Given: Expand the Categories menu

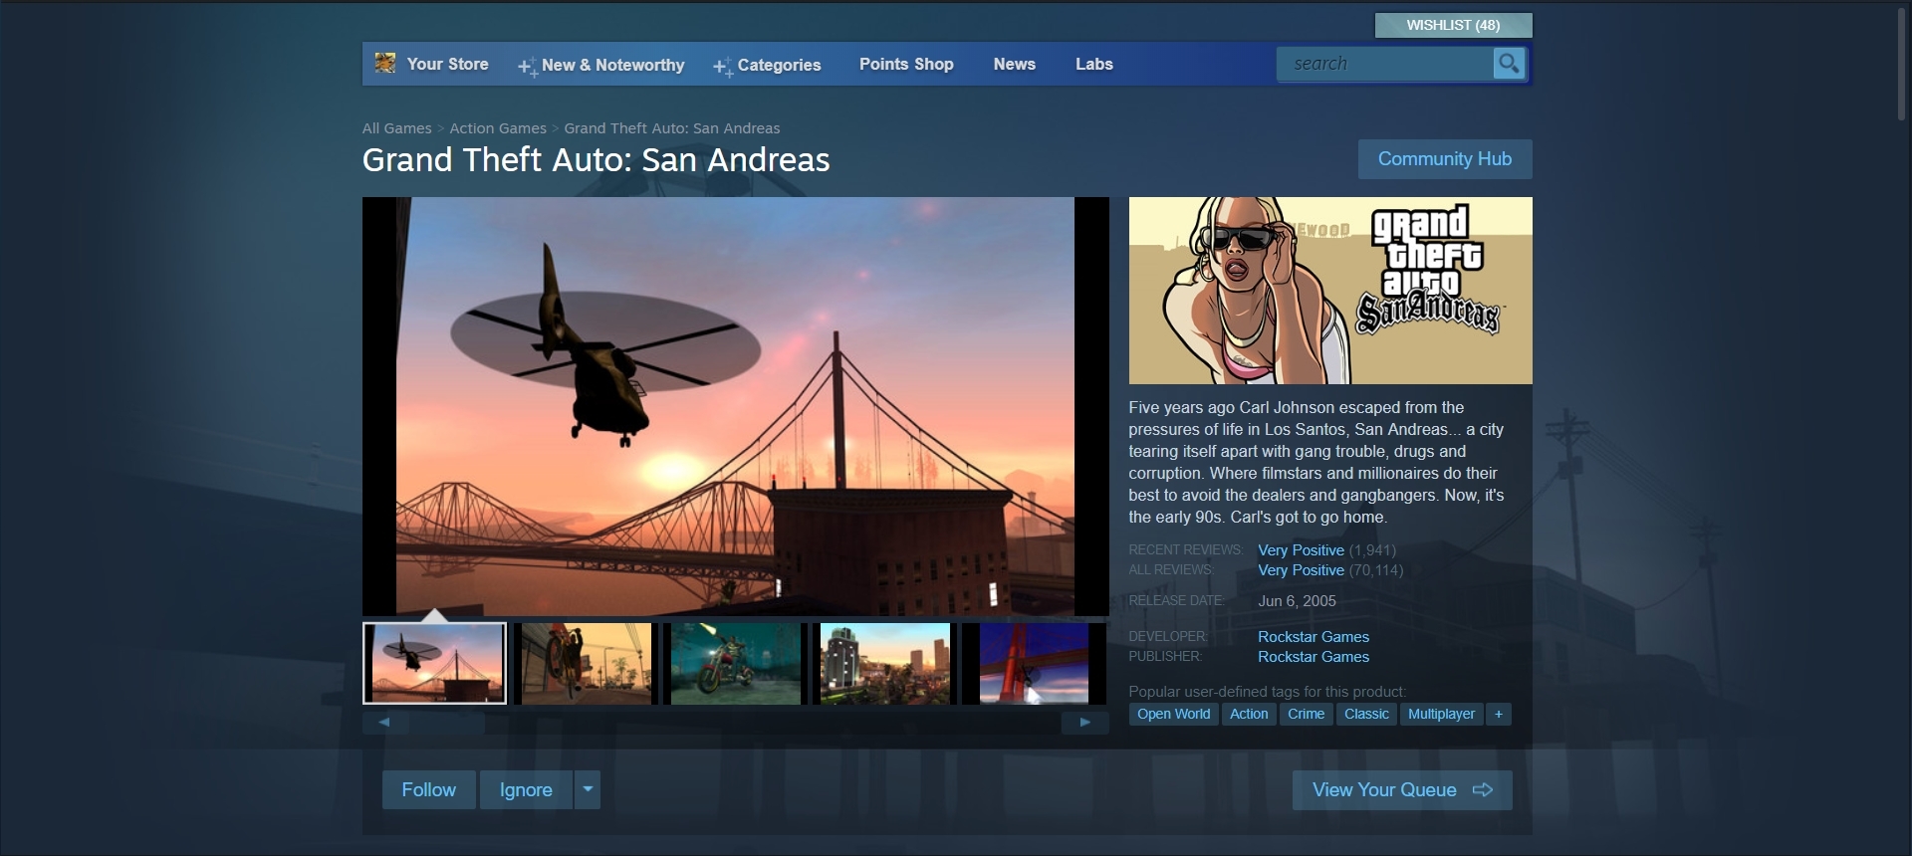Looking at the screenshot, I should 767,65.
